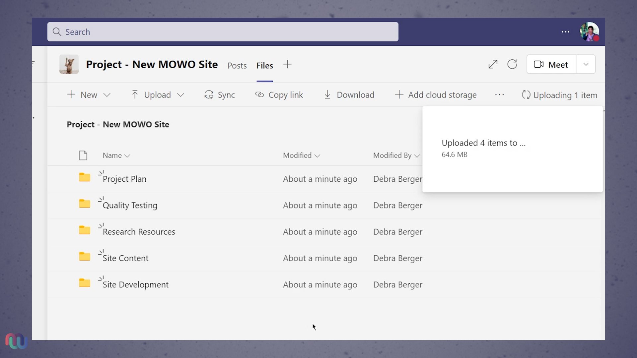Select the Posts tab
The image size is (637, 358).
(237, 65)
